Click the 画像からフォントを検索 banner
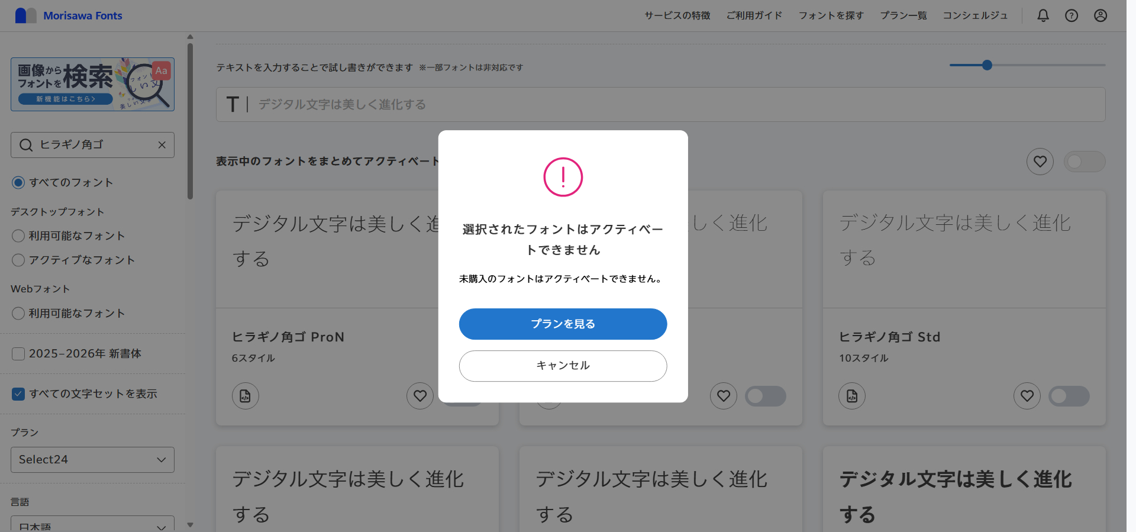 [92, 84]
